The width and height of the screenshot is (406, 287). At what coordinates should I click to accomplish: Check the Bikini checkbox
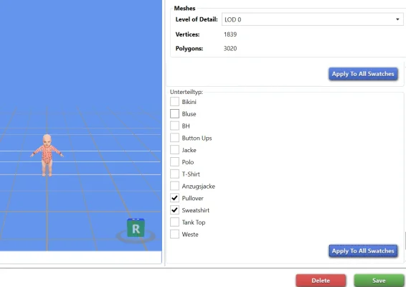pos(174,102)
